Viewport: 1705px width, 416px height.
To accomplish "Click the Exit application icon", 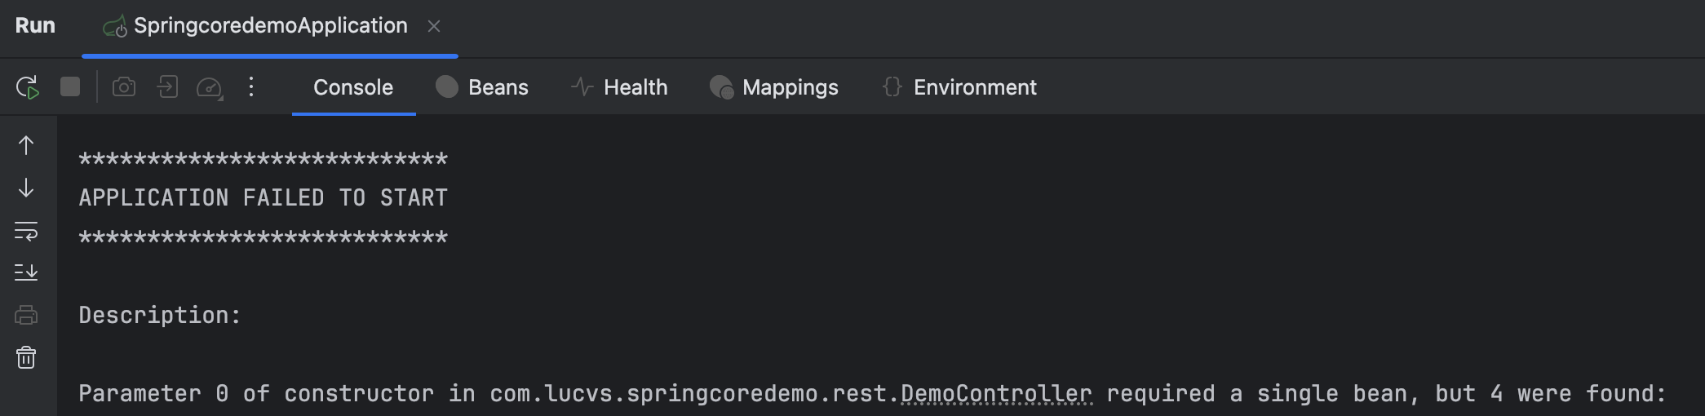I will [x=167, y=86].
